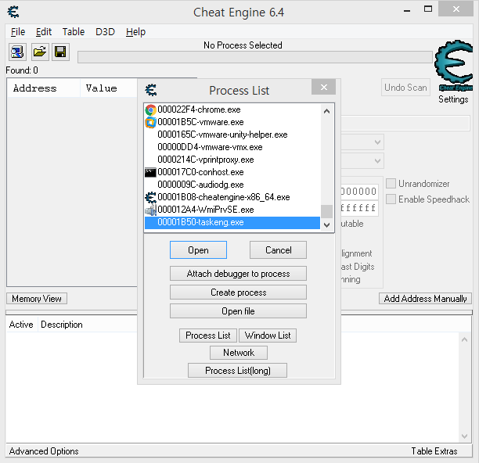
Task: Open Advanced Options in the status bar
Action: pos(44,451)
